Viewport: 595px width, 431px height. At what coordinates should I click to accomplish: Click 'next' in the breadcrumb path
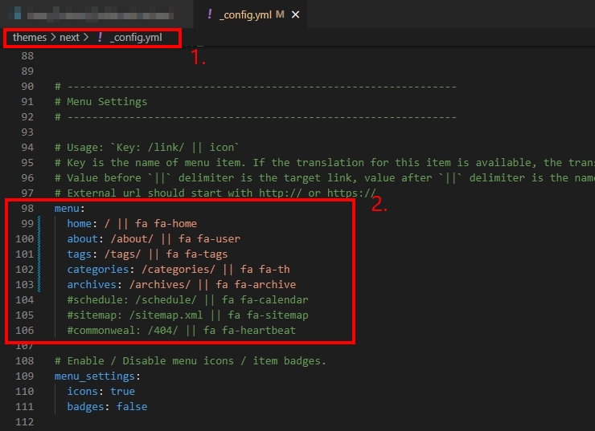69,38
